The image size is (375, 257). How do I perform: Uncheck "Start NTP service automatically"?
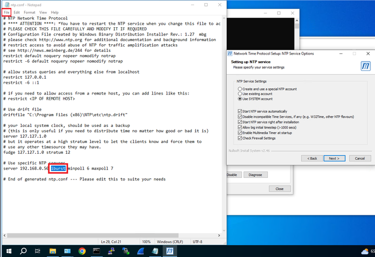(240, 111)
